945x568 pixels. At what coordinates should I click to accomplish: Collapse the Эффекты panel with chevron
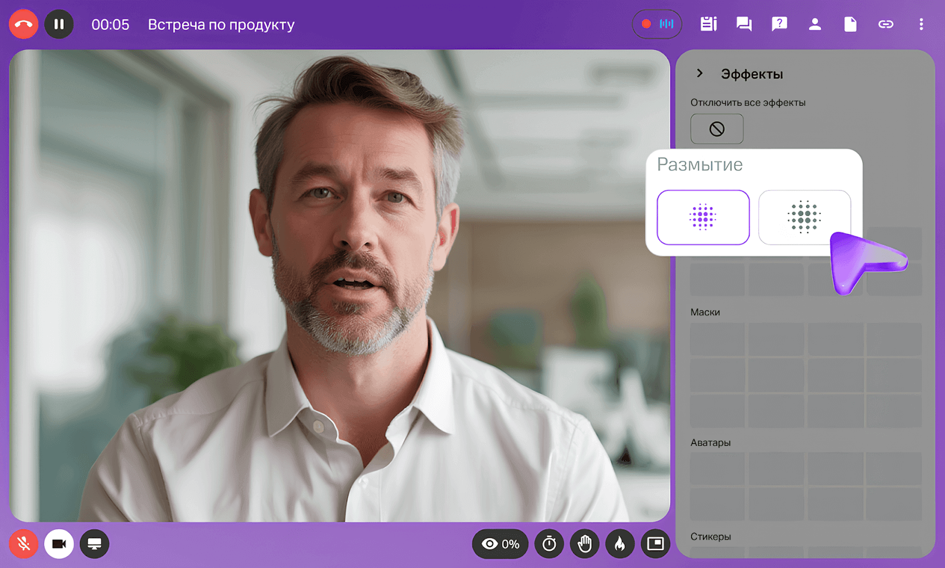click(x=700, y=73)
